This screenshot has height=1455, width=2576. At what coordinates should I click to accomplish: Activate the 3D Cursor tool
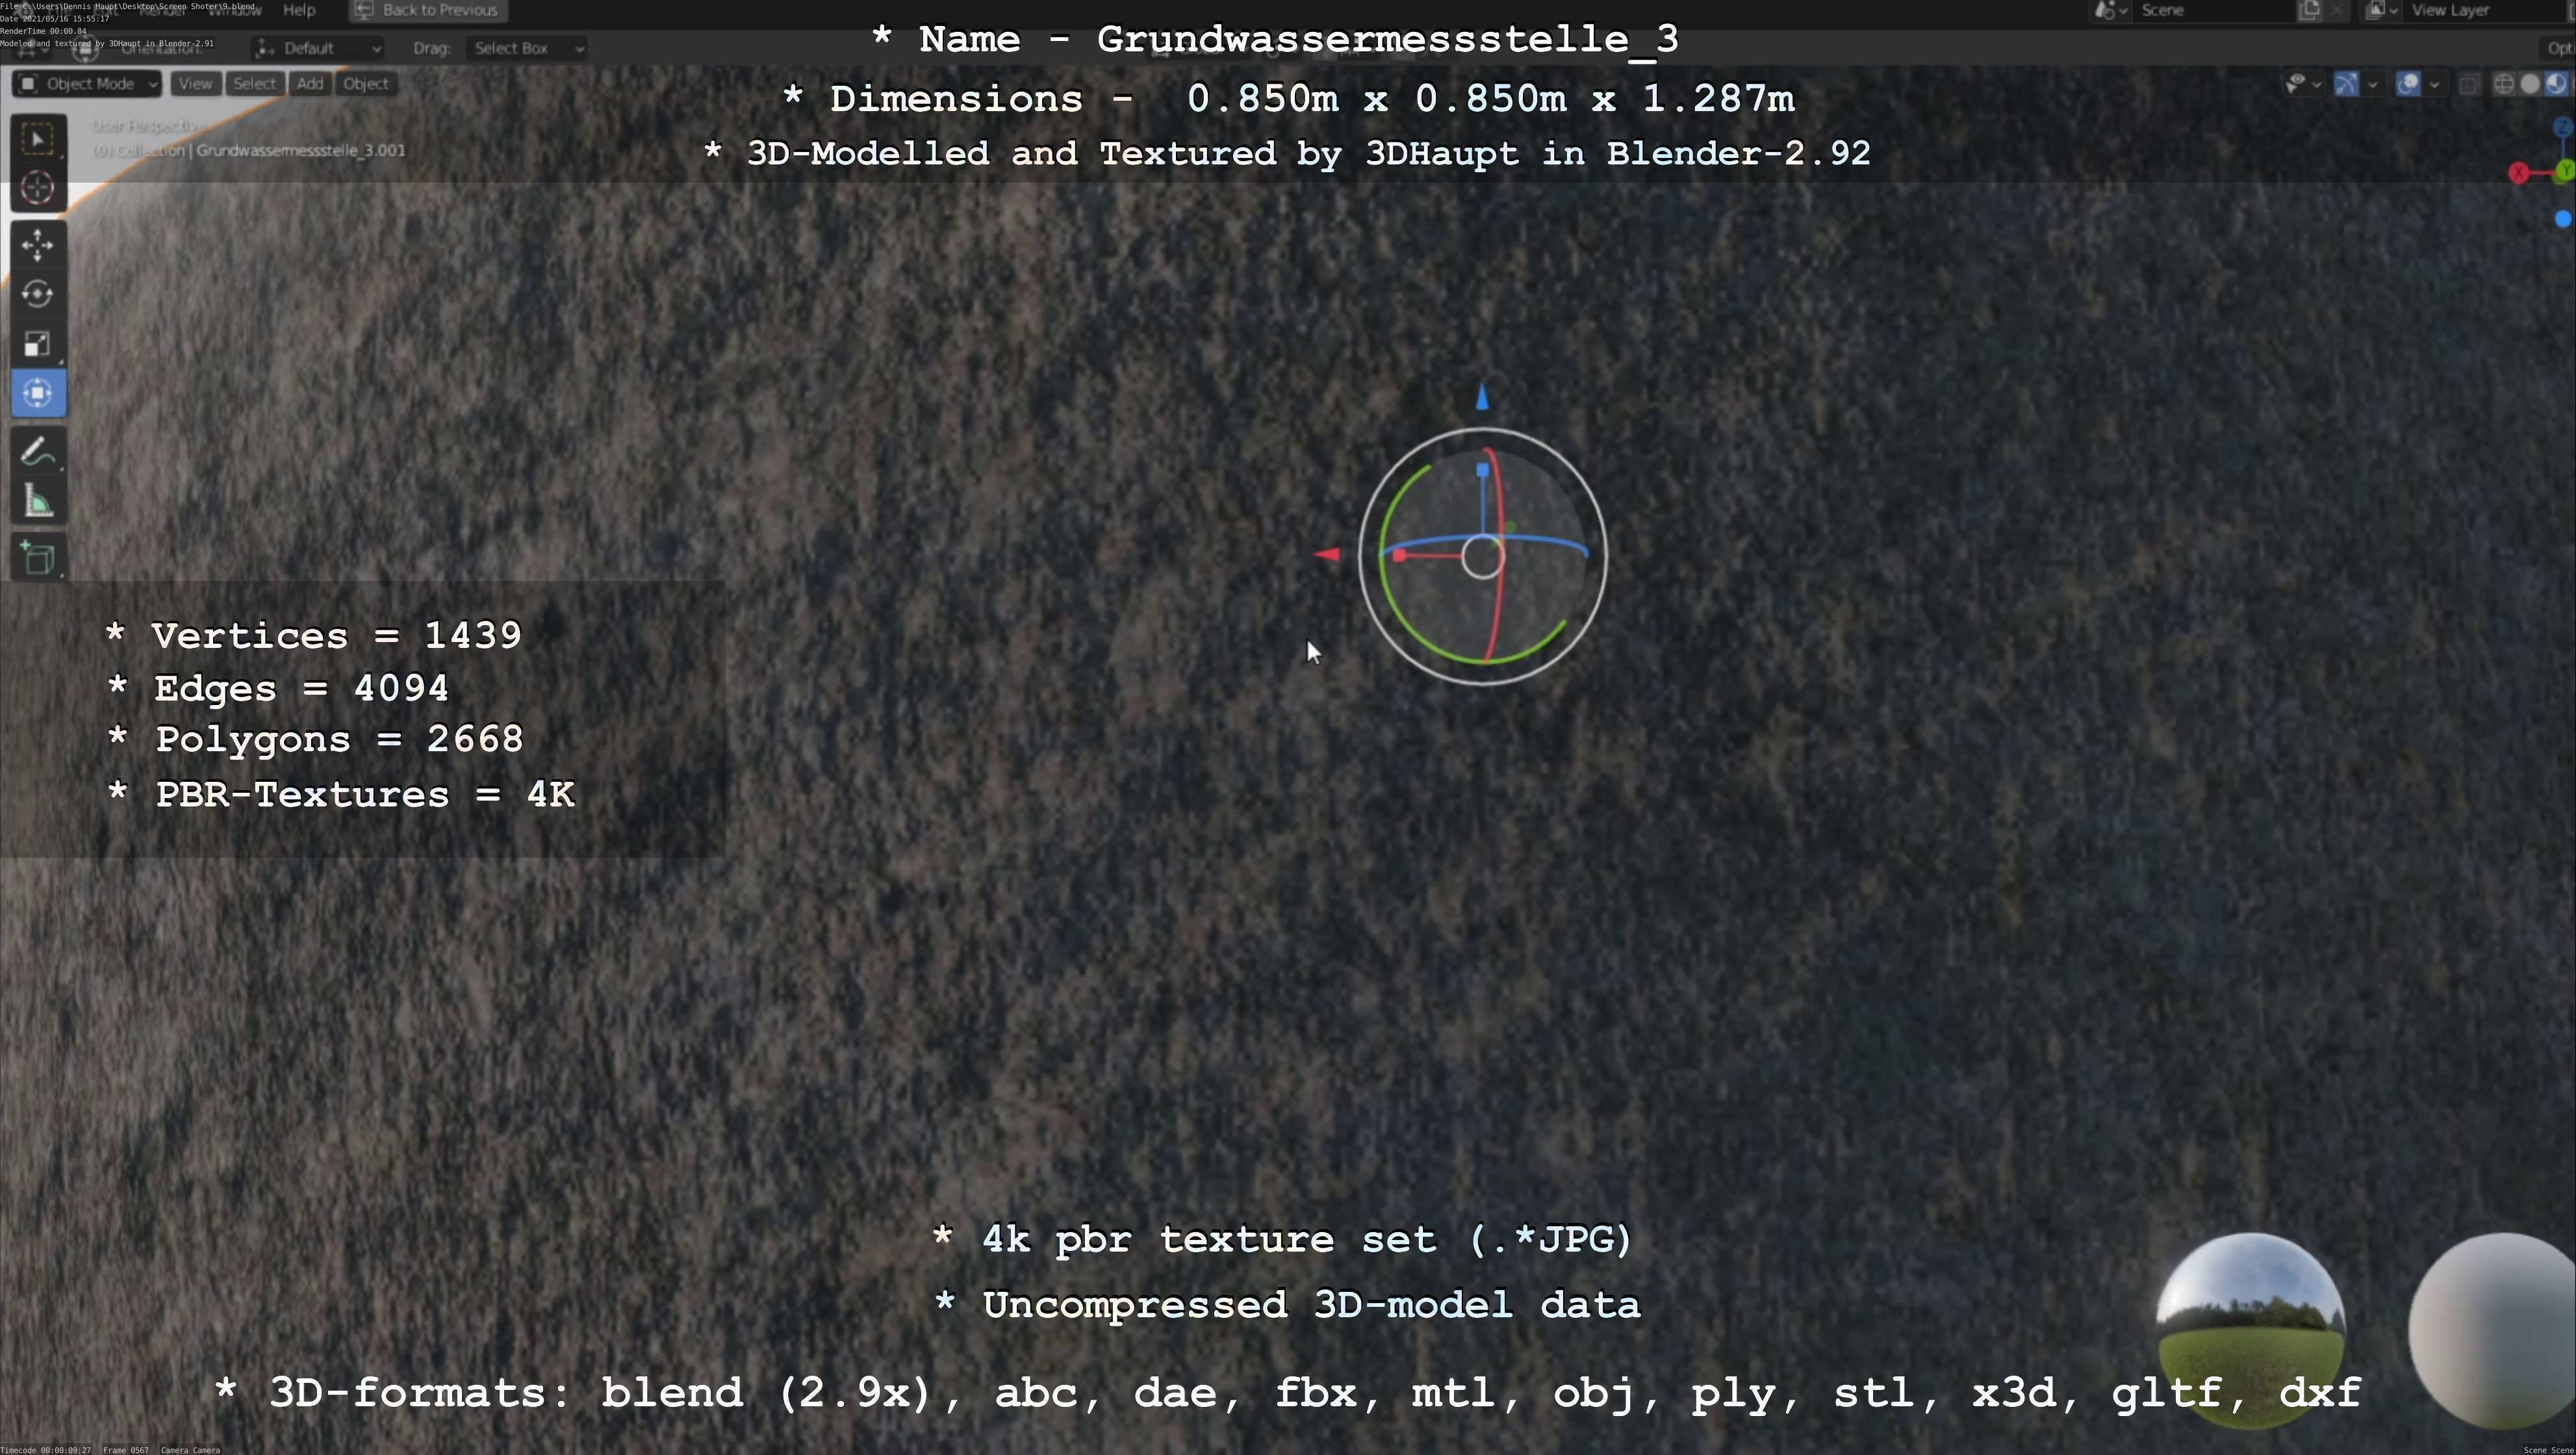coord(38,188)
